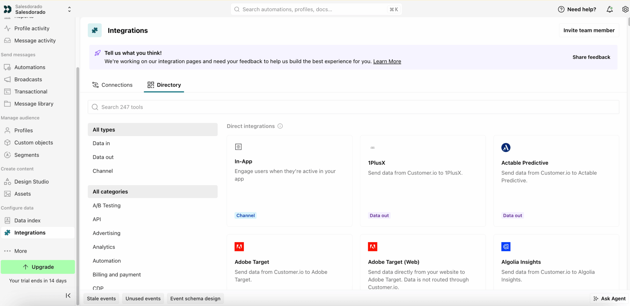Click the feedback banner rocket icon
630x306 pixels.
pyautogui.click(x=98, y=53)
